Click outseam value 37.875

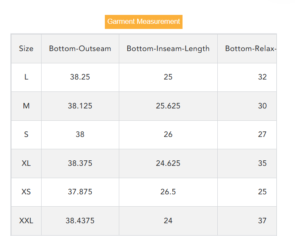(80, 192)
